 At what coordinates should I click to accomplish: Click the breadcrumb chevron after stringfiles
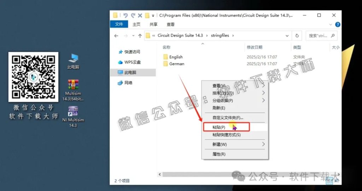233,36
